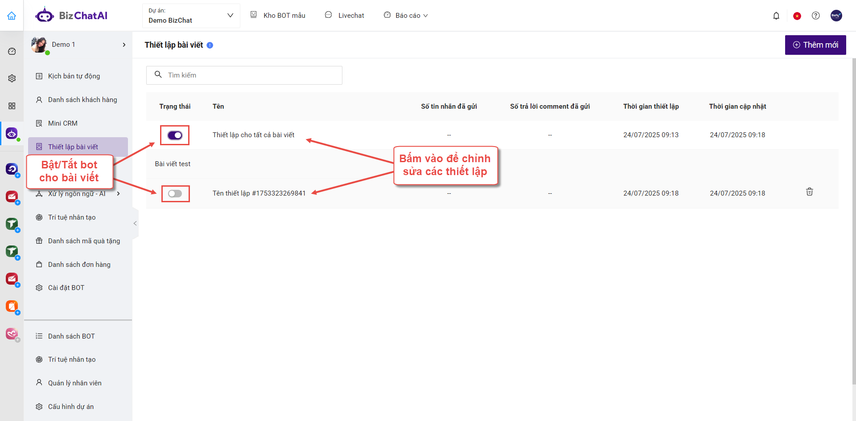Open the orange shopping bag app icon

pos(12,306)
